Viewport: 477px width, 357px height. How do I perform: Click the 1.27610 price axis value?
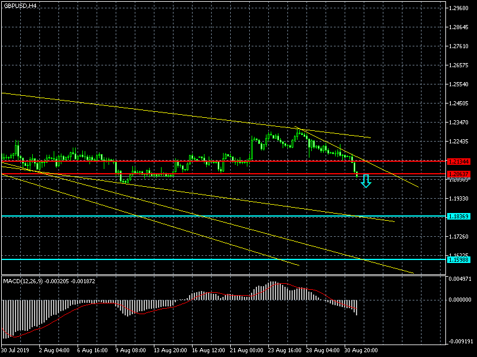[459, 46]
